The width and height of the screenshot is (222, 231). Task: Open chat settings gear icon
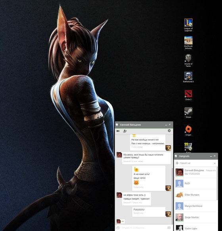(169, 131)
